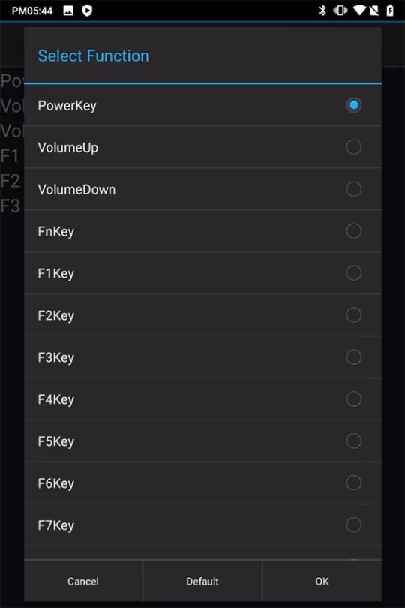Viewport: 405px width, 608px height.
Task: Choose the F1Key function
Action: pyautogui.click(x=202, y=273)
